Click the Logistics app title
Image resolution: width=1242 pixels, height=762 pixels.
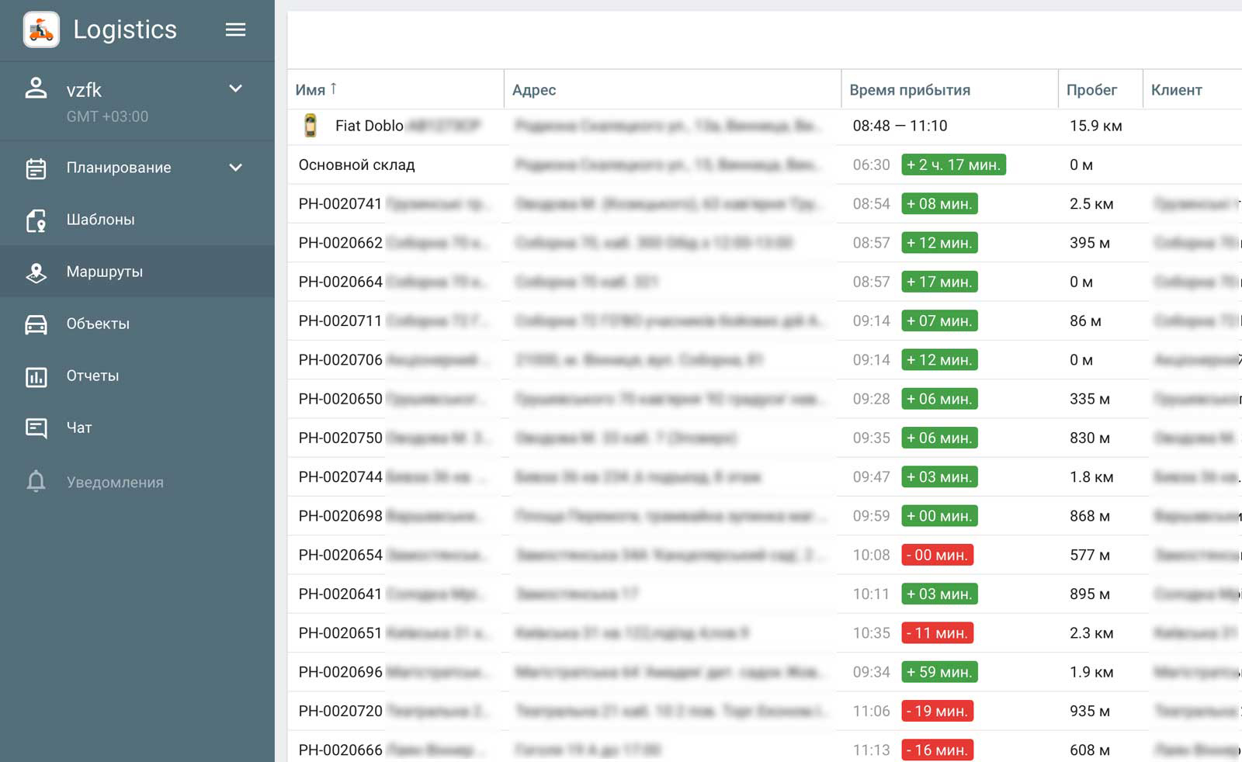[x=125, y=29]
